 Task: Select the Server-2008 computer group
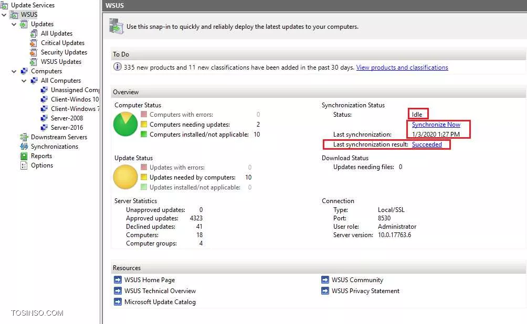point(67,118)
